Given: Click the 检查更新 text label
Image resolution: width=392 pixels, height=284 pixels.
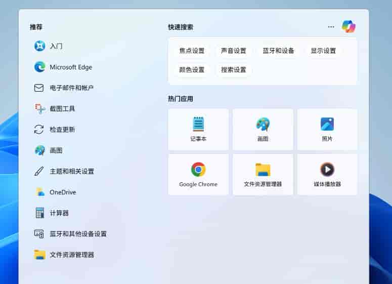Looking at the screenshot, I should [62, 130].
